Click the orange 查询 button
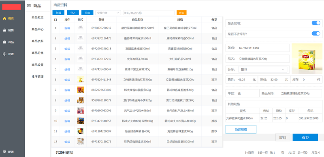The width and height of the screenshot is (324, 157). click(x=181, y=13)
